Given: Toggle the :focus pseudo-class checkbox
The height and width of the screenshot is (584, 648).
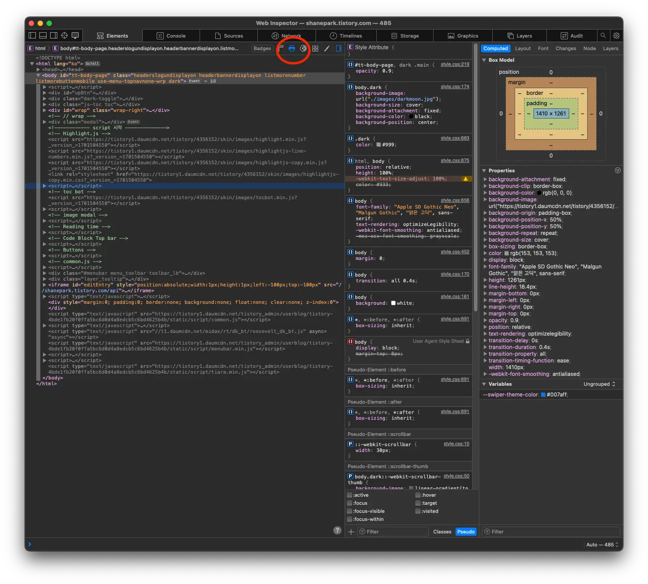Looking at the screenshot, I should click(x=350, y=503).
